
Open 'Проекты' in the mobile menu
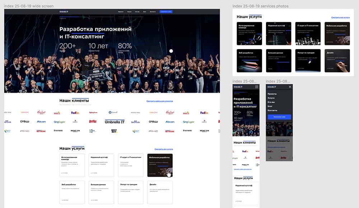pos(272,94)
